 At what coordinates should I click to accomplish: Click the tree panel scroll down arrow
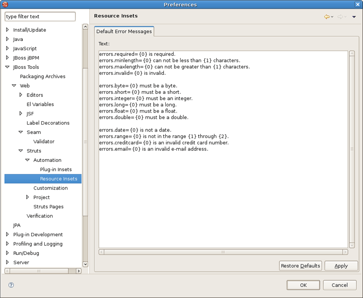coord(85,264)
